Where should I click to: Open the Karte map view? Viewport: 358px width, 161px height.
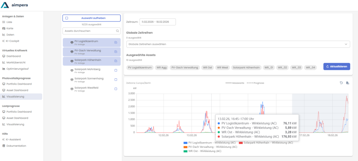(9, 28)
